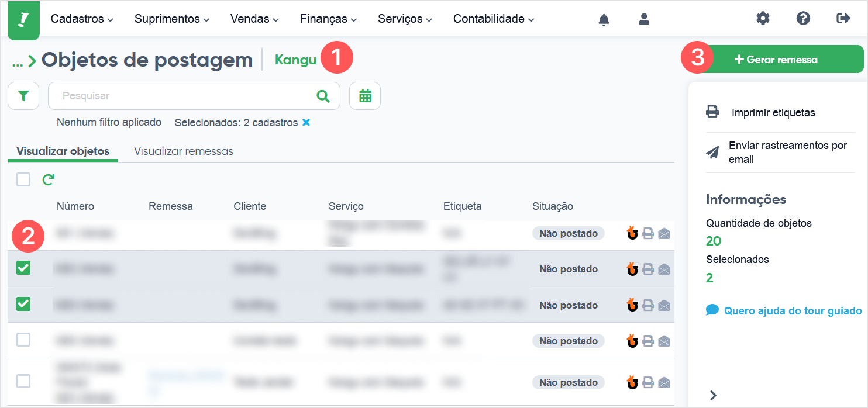868x408 pixels.
Task: Click the envelope icon in last row
Action: 664,383
